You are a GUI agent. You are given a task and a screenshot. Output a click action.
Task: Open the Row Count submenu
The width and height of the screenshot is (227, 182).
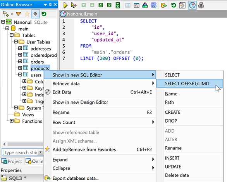click(x=100, y=122)
